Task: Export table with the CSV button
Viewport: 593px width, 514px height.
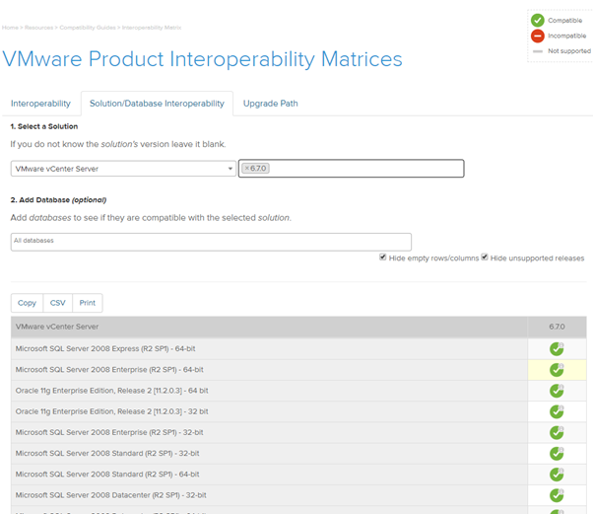Action: [x=58, y=303]
